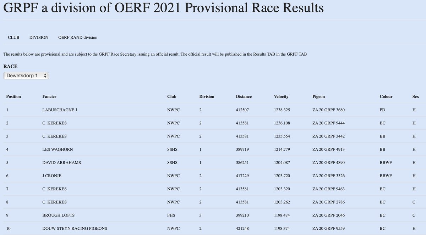Select fancier BROUGH LOFTS
Viewport: 426px width, 235px height.
(x=59, y=216)
